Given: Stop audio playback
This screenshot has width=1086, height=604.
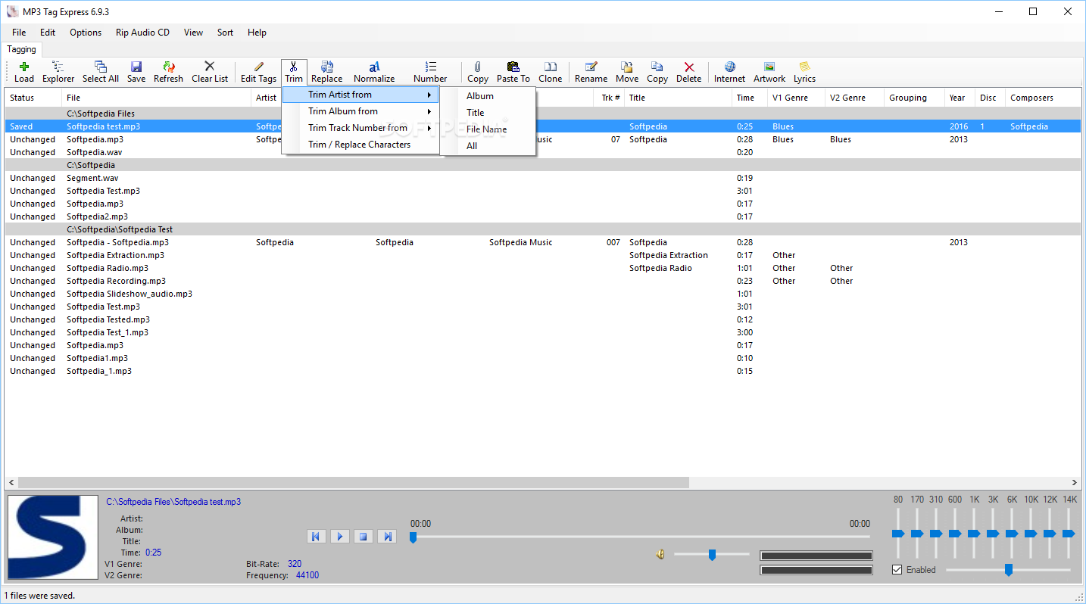Looking at the screenshot, I should 364,537.
